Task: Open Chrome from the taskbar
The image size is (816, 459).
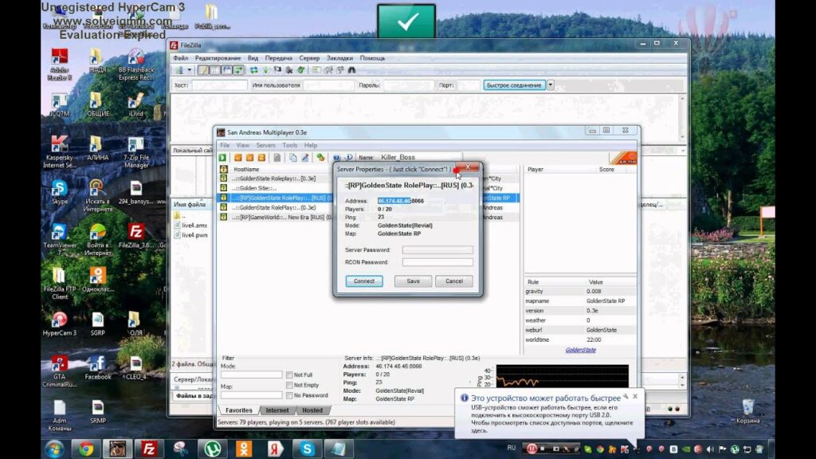Action: pyautogui.click(x=86, y=449)
